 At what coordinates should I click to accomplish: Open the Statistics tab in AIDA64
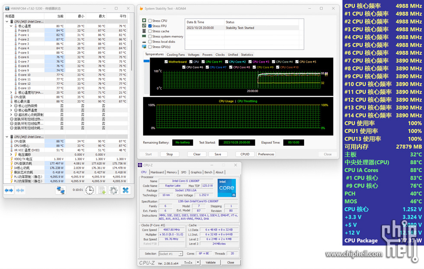[247, 54]
